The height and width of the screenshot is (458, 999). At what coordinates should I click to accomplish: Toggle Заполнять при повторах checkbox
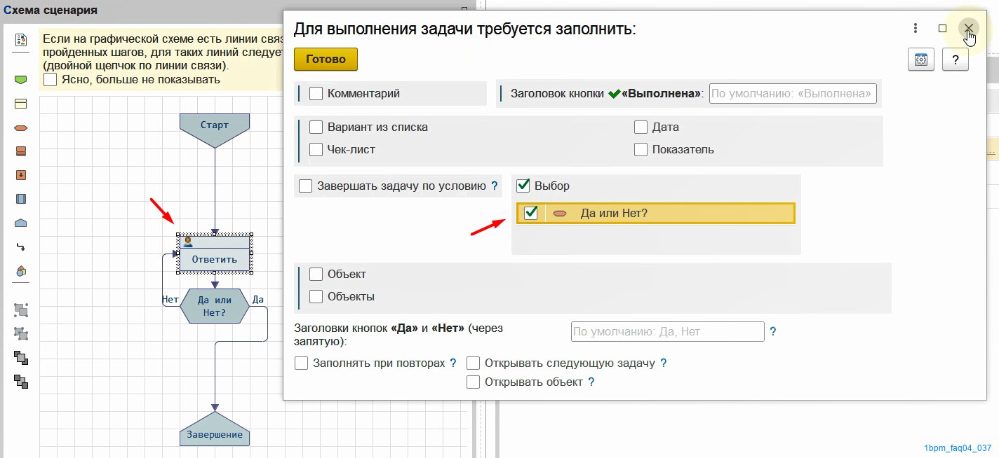point(302,363)
